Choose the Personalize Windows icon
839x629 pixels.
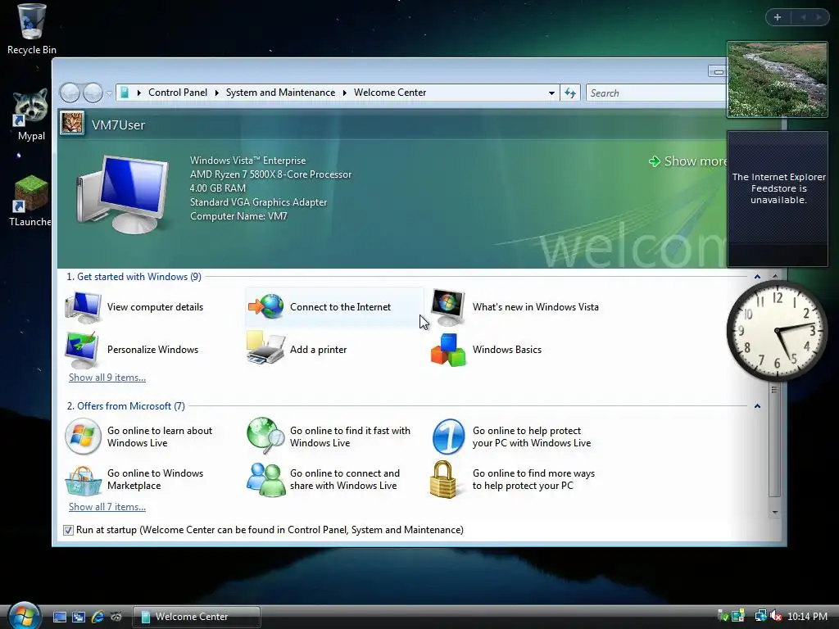(x=81, y=350)
